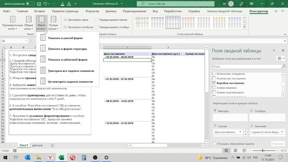
Task: Toggle the Автосохранение switch
Action: pos(30,4)
